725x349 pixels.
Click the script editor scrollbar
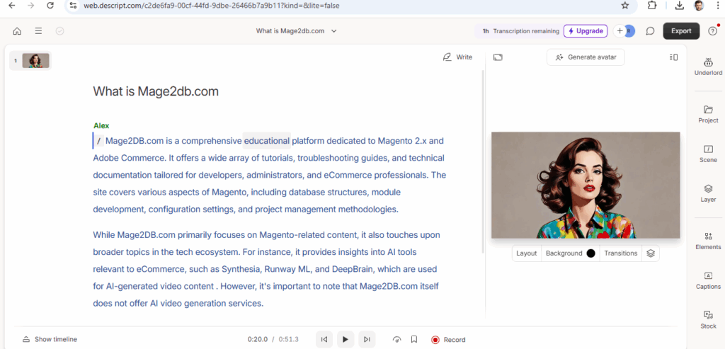(x=483, y=162)
